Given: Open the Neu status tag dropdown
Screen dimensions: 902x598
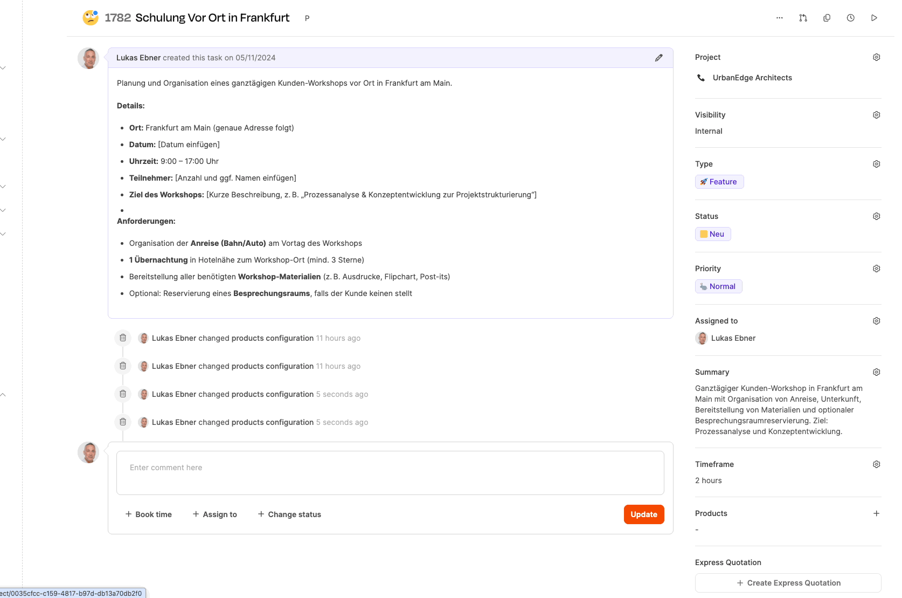Looking at the screenshot, I should 712,234.
